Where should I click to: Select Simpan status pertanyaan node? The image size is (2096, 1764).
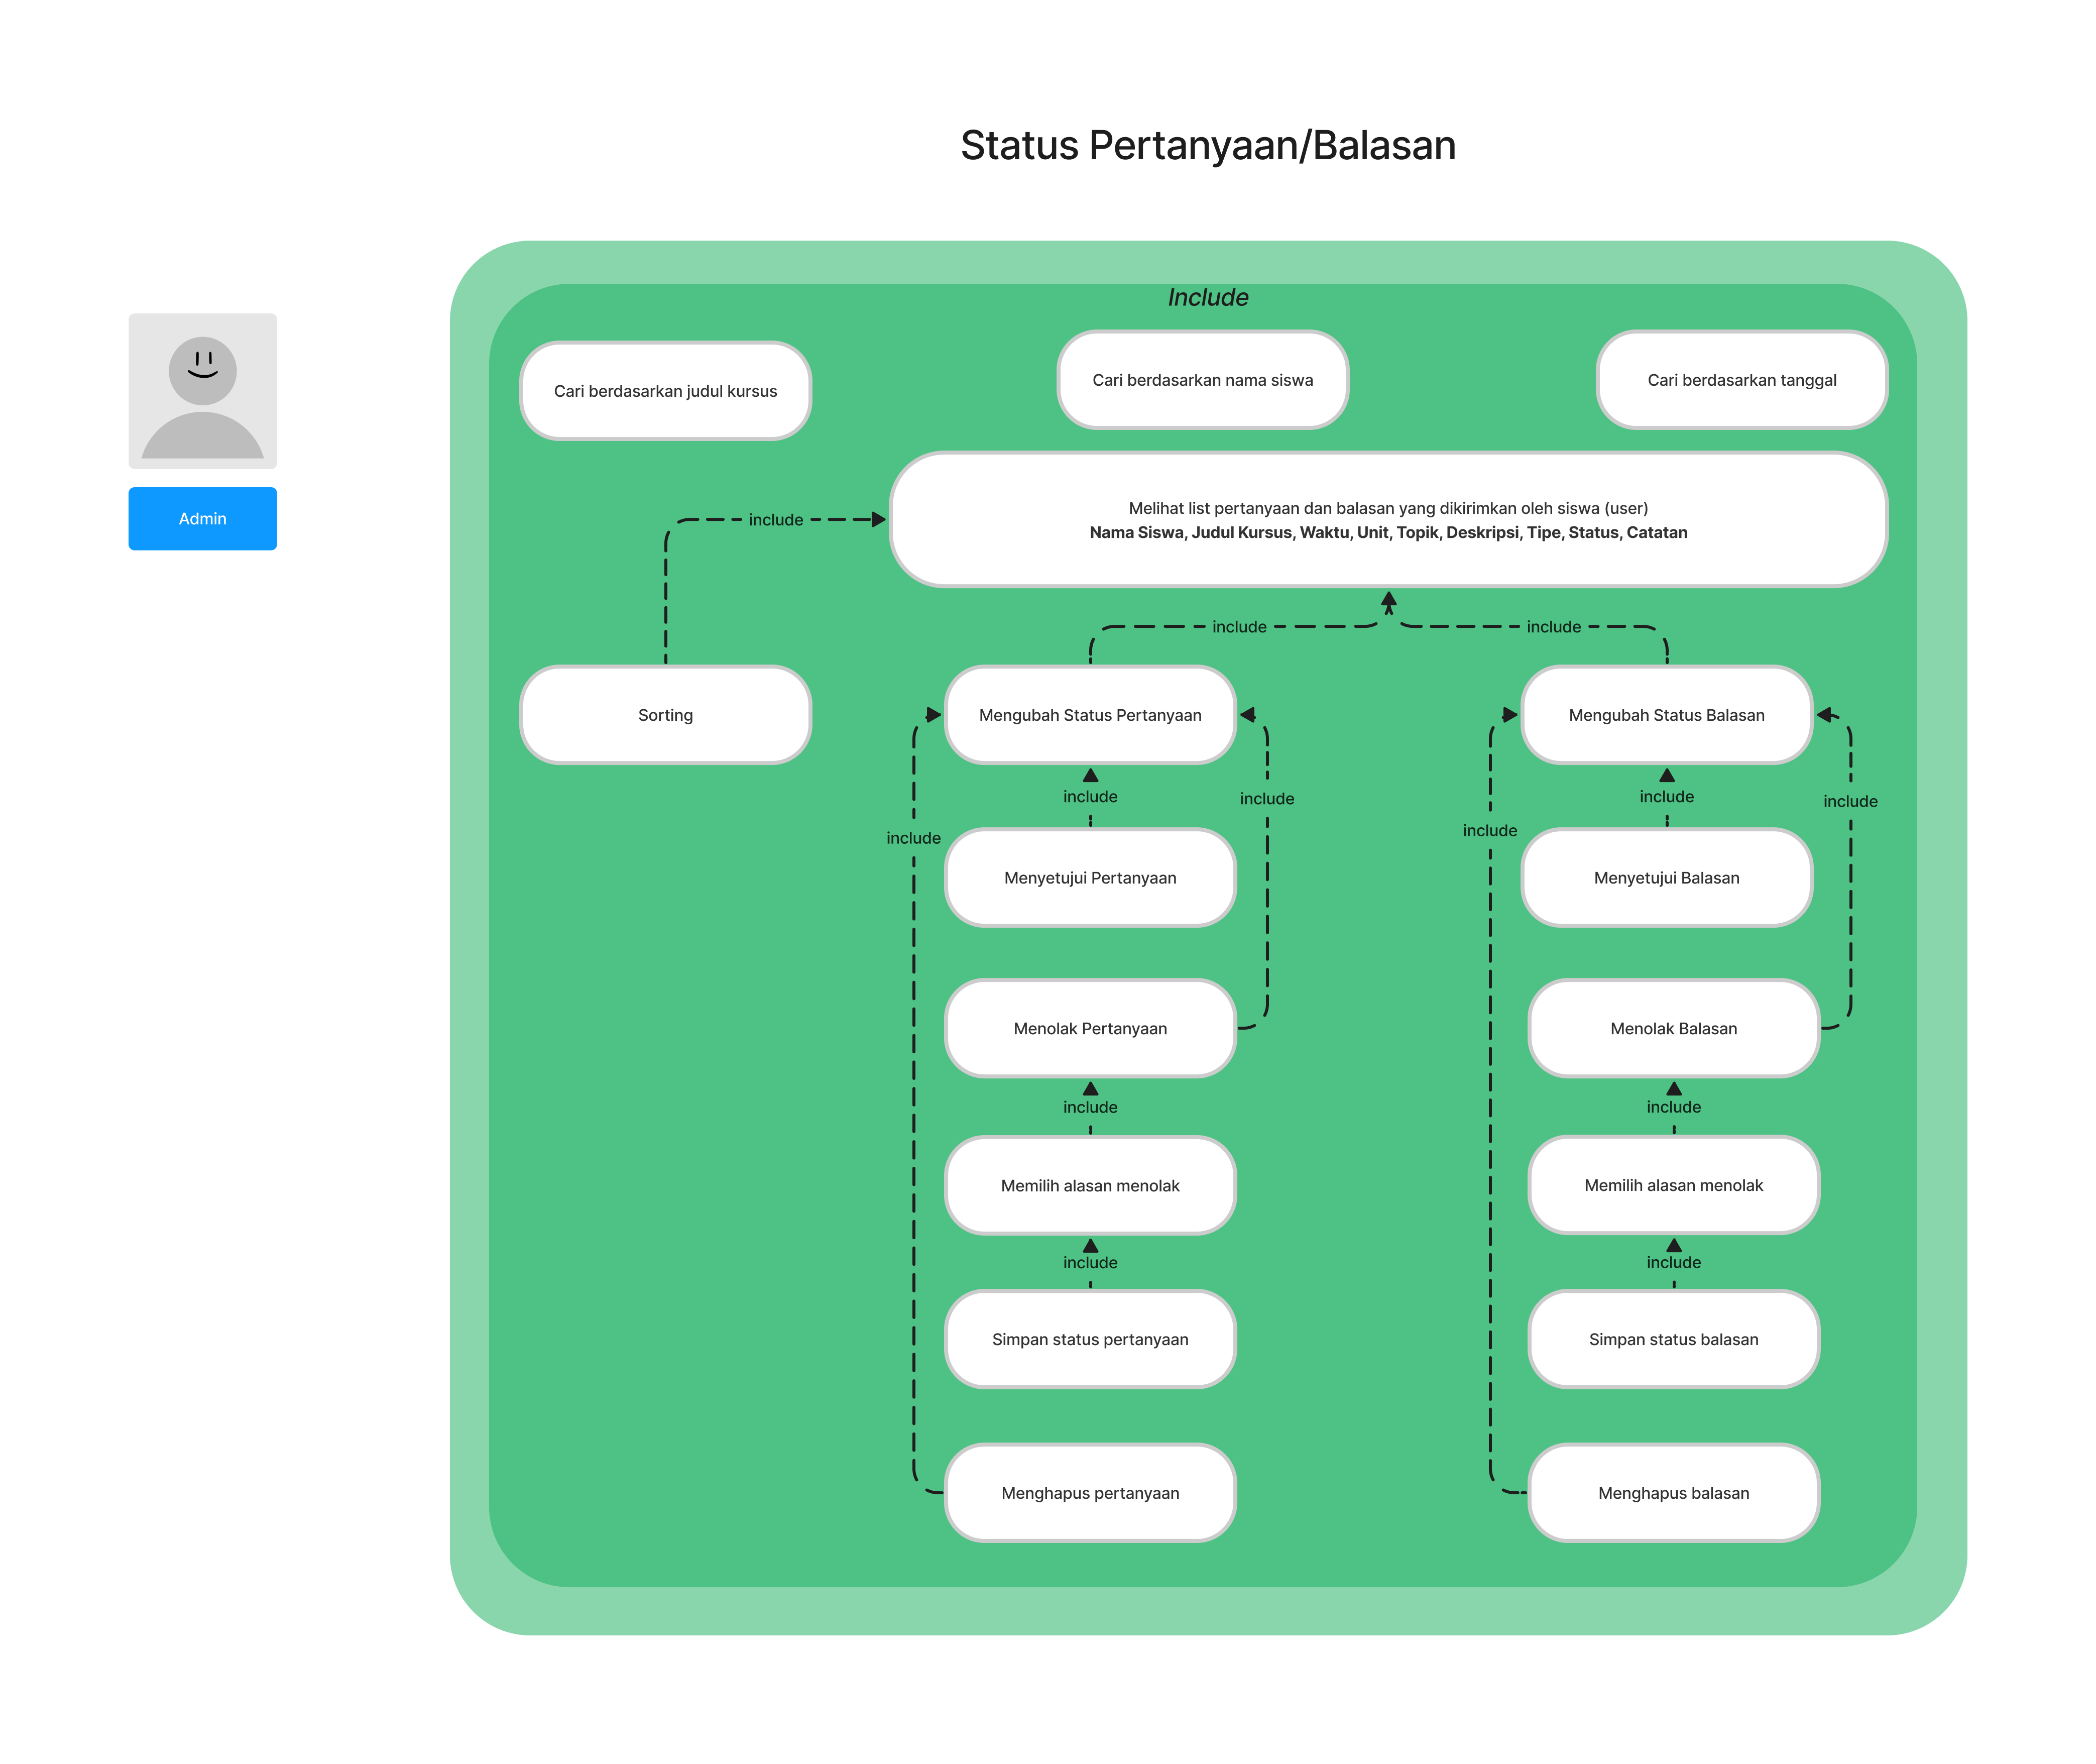click(x=1090, y=1338)
